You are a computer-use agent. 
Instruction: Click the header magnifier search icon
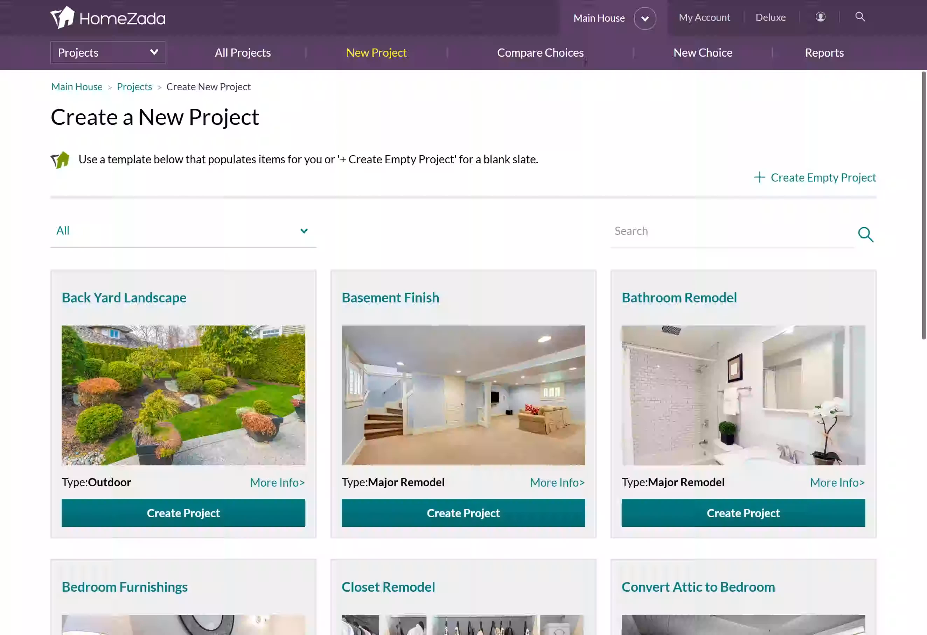click(860, 17)
